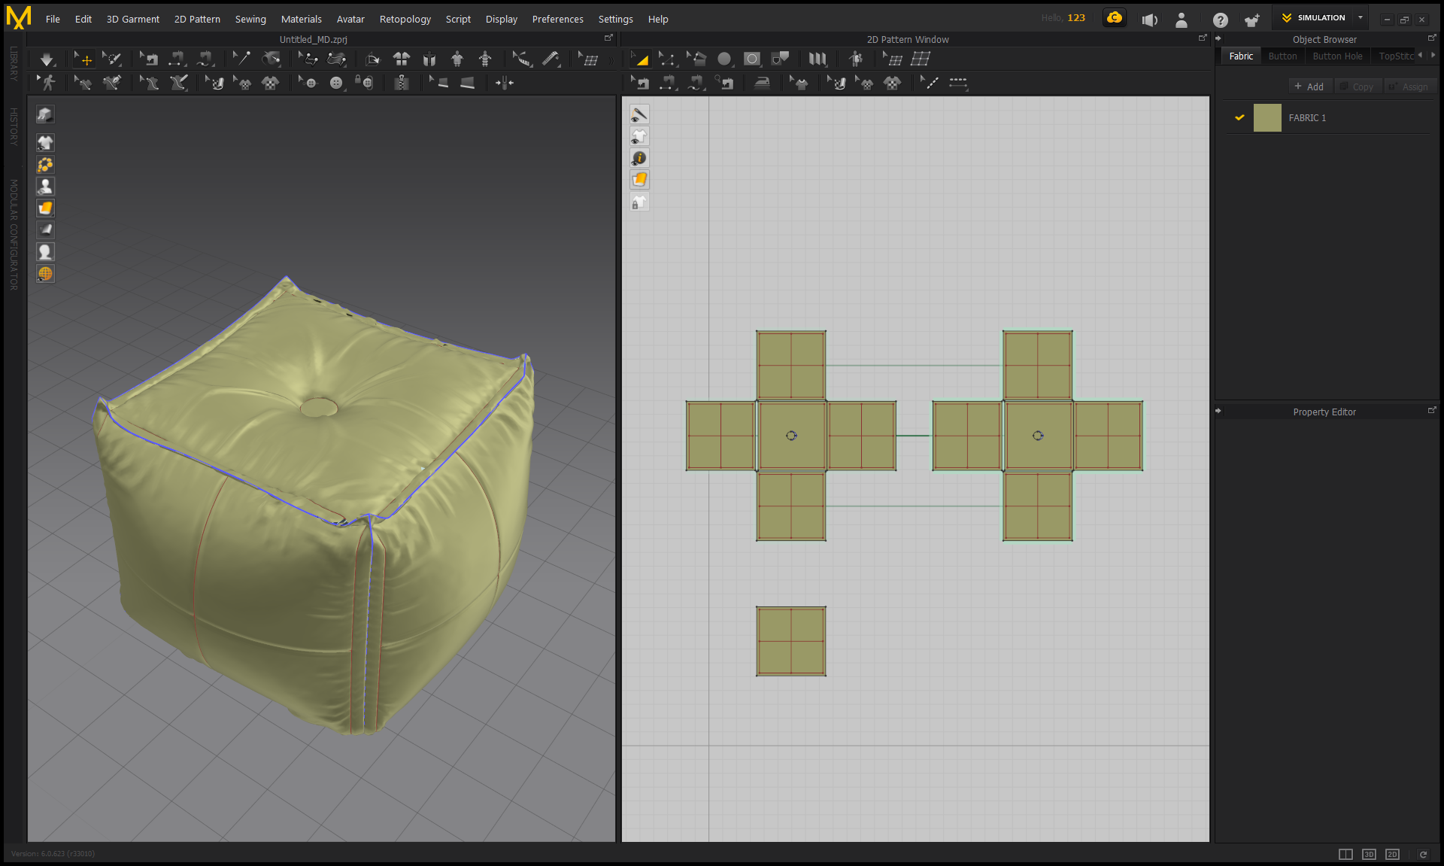Choose the Steam iron tool in 2D toolbar
The width and height of the screenshot is (1444, 866).
tap(762, 83)
